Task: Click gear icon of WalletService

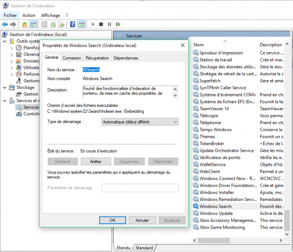Action: pyautogui.click(x=196, y=164)
